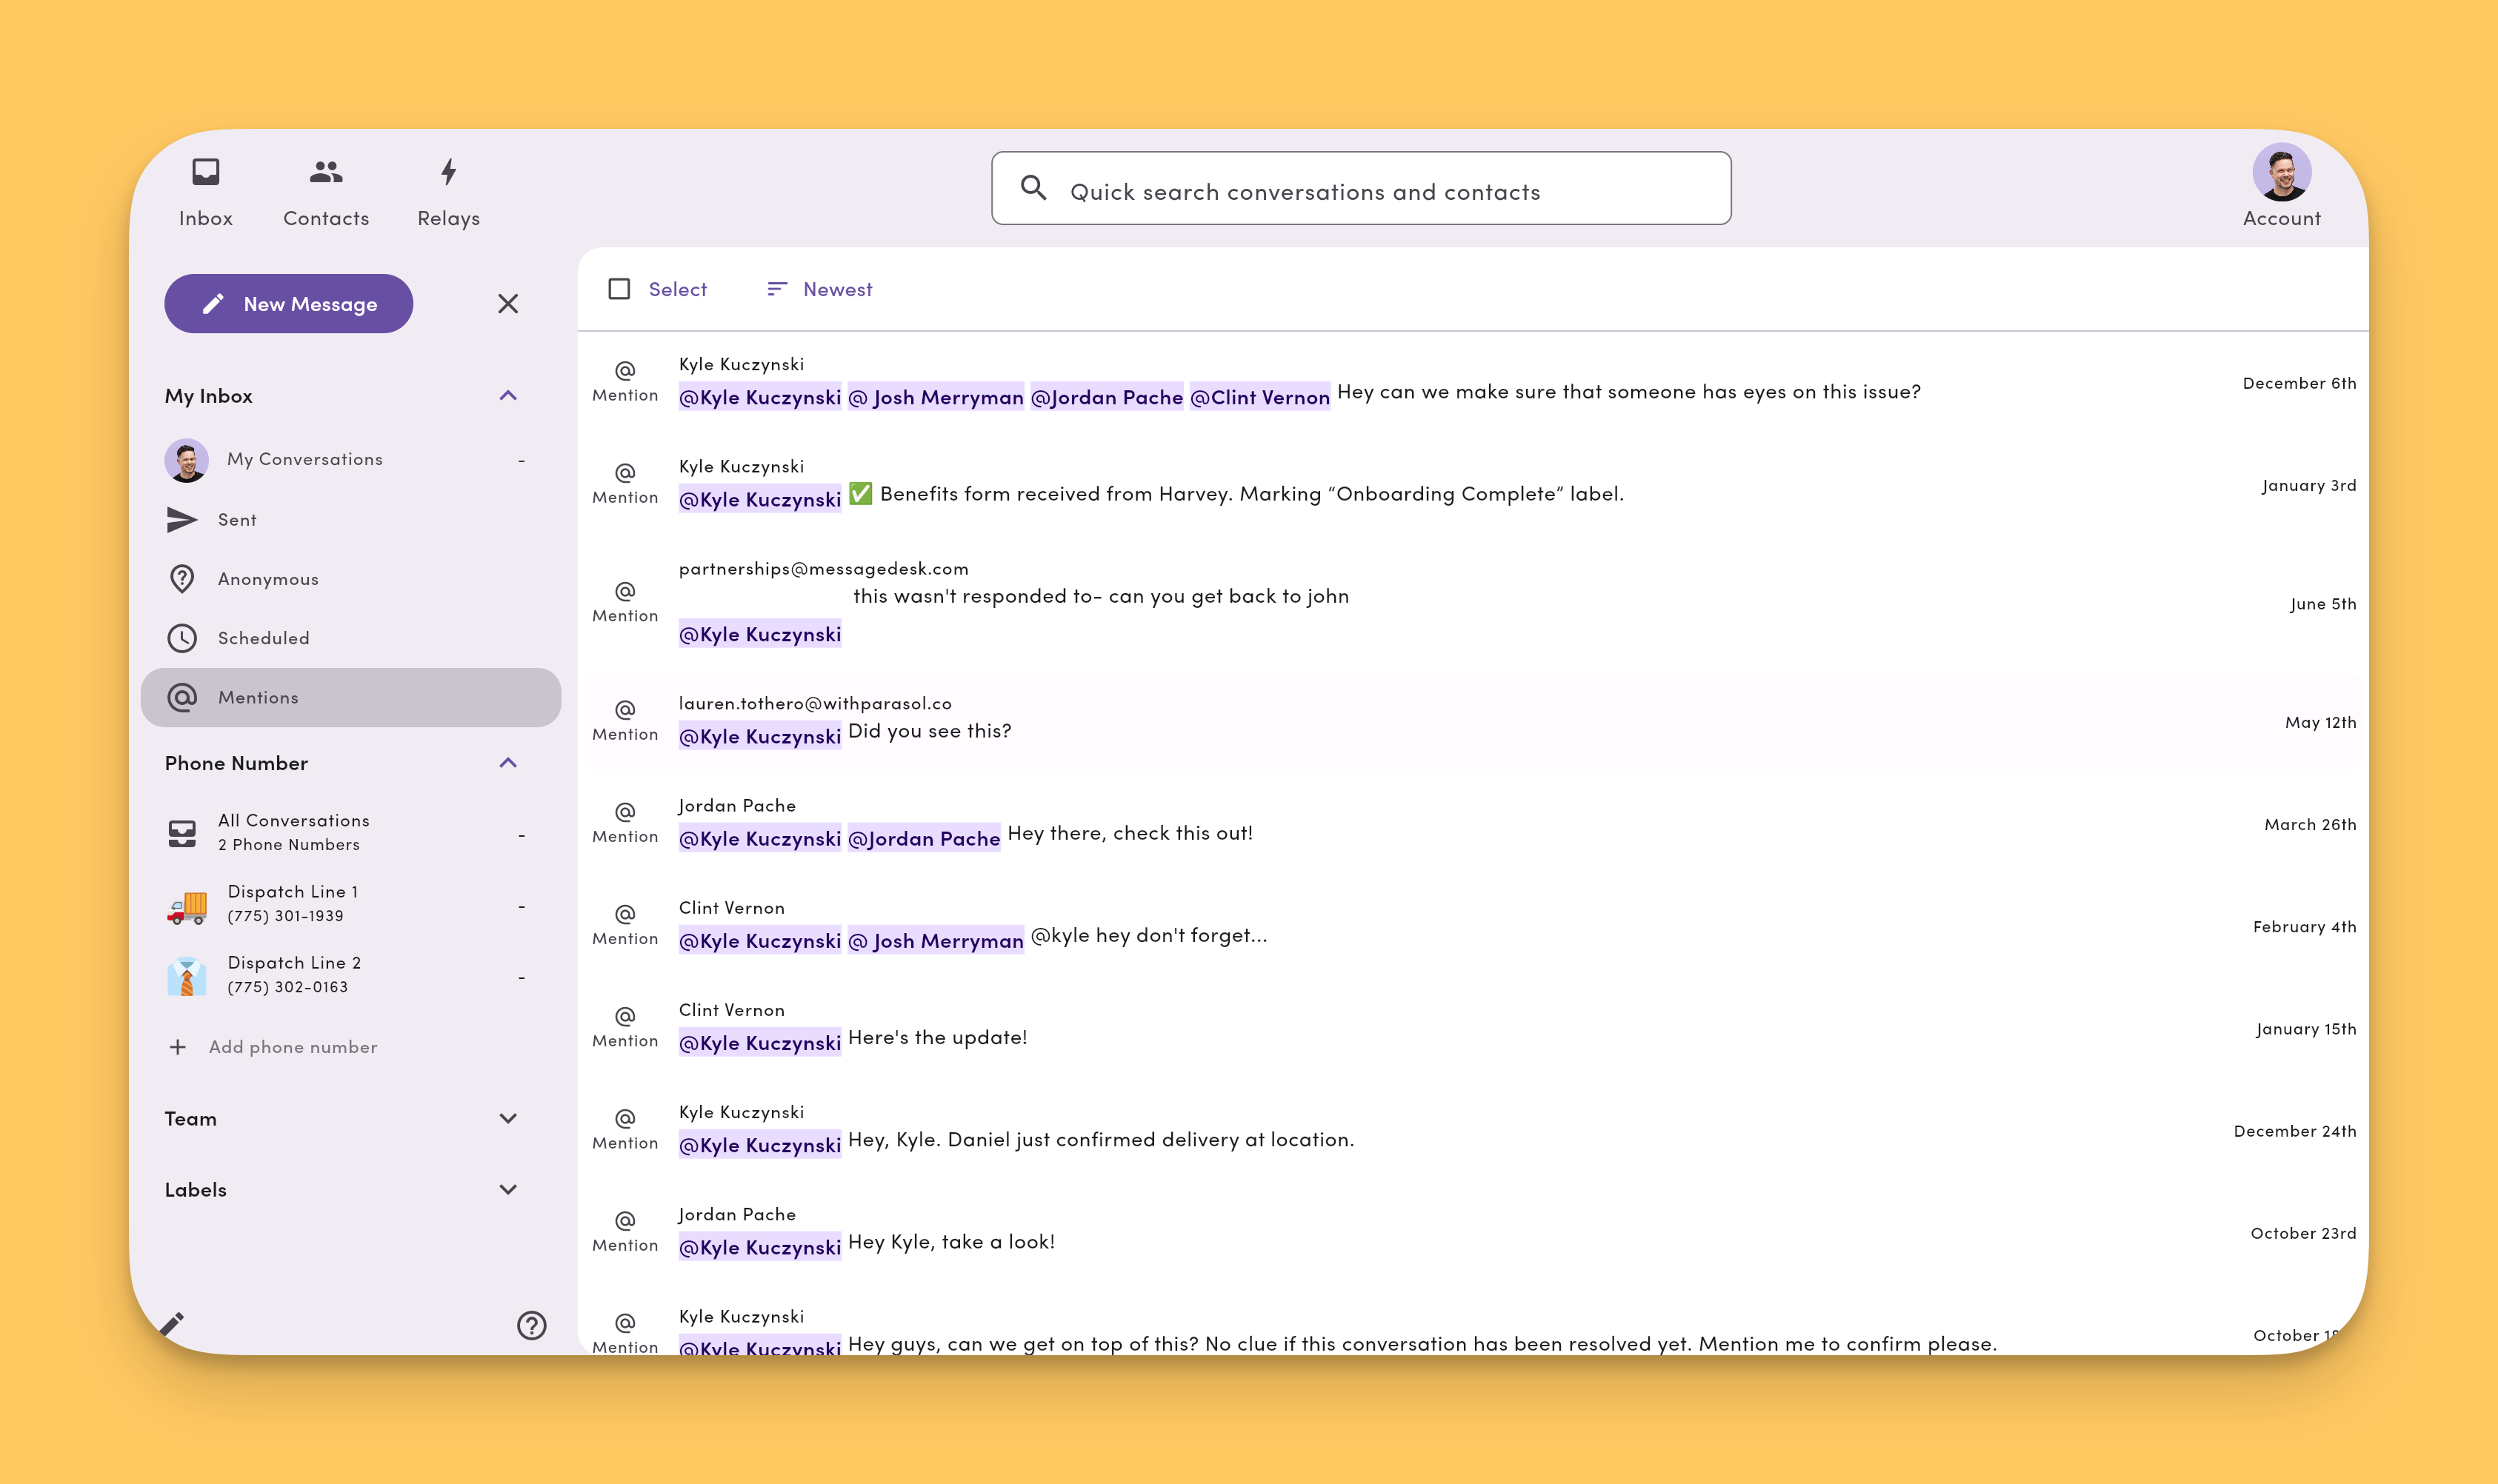Viewport: 2498px width, 1484px height.
Task: Click green checkmark emoji in benefits message
Action: [x=860, y=493]
